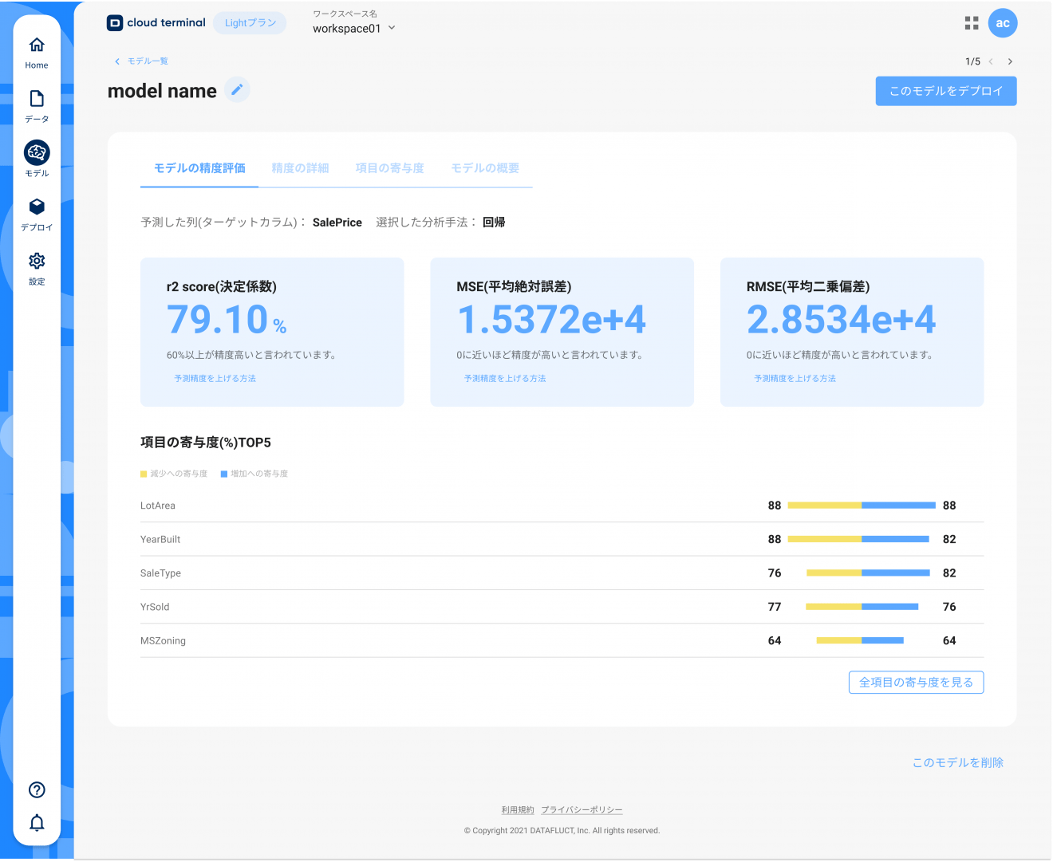Click the このモデルを削除 link
Image resolution: width=1053 pixels, height=862 pixels.
coord(957,762)
